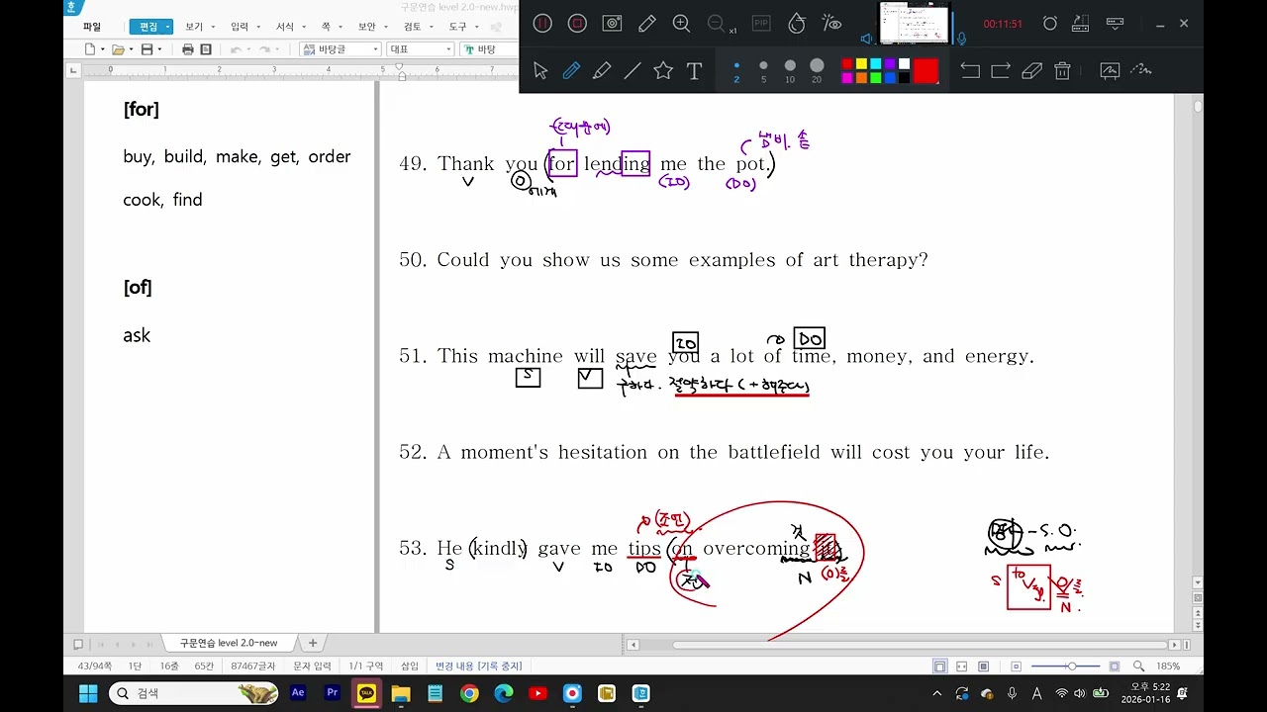Stop the screen recording
Viewport: 1267px width, 712px height.
click(x=577, y=24)
